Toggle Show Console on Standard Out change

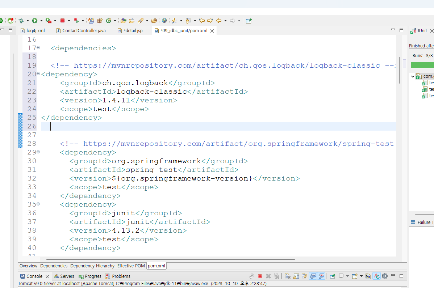coord(313,276)
